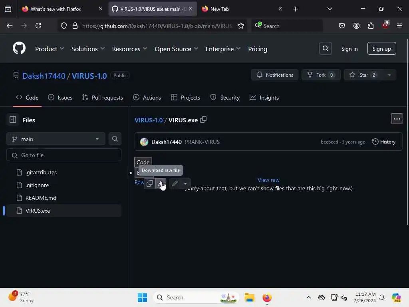Screen dimensions: 409x307
Task: Expand the Product menu
Action: point(50,49)
